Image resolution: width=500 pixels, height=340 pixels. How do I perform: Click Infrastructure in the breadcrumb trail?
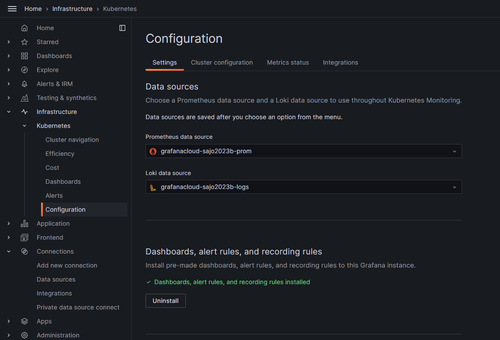click(72, 8)
